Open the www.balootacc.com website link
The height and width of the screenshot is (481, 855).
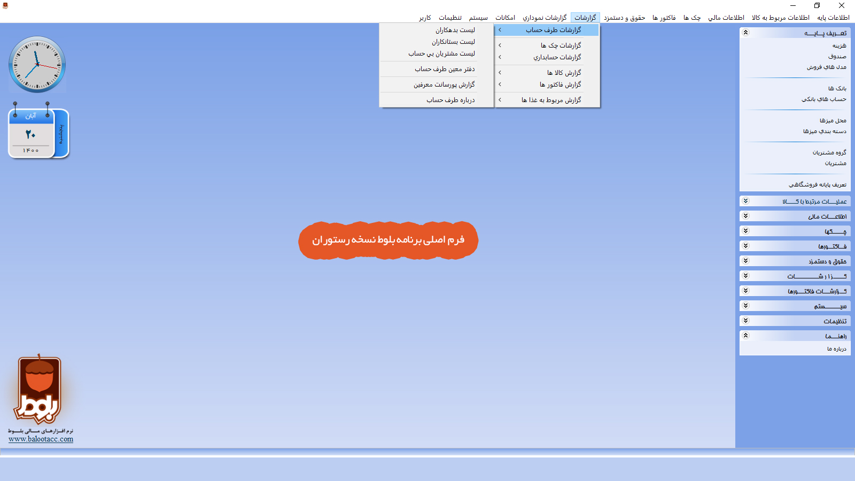coord(41,439)
